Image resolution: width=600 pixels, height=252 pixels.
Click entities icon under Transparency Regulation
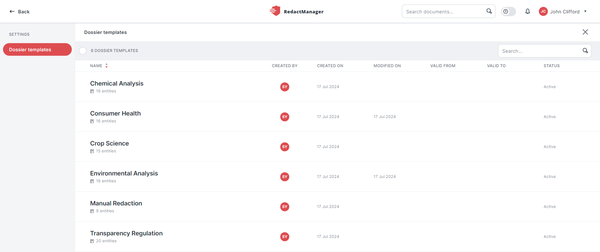[92, 241]
